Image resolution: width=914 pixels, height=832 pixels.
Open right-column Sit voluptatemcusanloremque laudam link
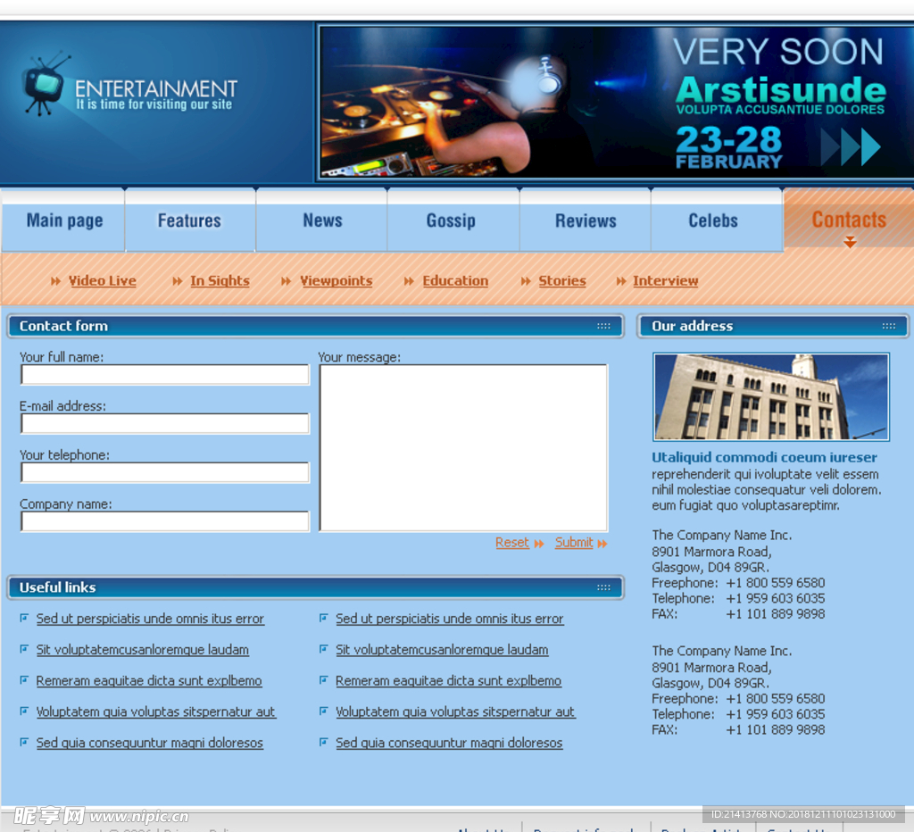click(442, 650)
